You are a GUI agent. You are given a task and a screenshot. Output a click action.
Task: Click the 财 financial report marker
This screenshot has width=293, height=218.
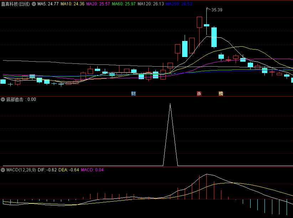click(133, 93)
